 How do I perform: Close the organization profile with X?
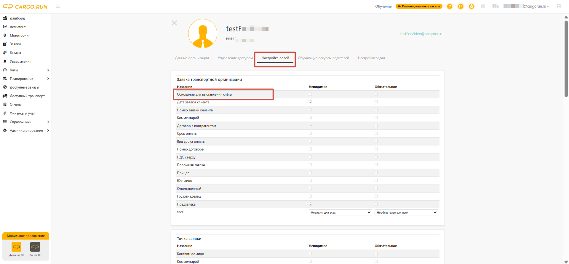click(174, 23)
